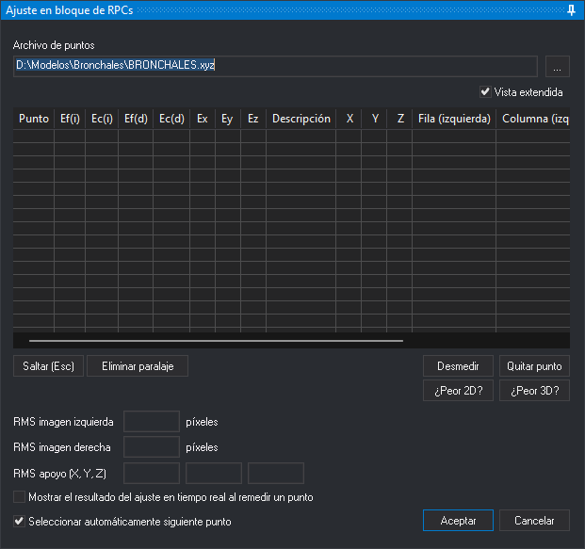Focus the RMS apoyo X value field
The width and height of the screenshot is (585, 549).
[x=152, y=474]
